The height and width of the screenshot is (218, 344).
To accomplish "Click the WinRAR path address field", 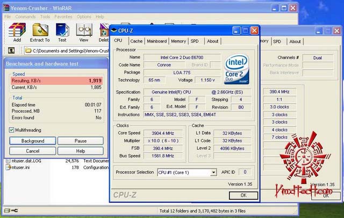I will (x=67, y=50).
